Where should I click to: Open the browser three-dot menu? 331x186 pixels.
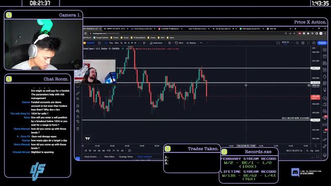tap(325, 34)
